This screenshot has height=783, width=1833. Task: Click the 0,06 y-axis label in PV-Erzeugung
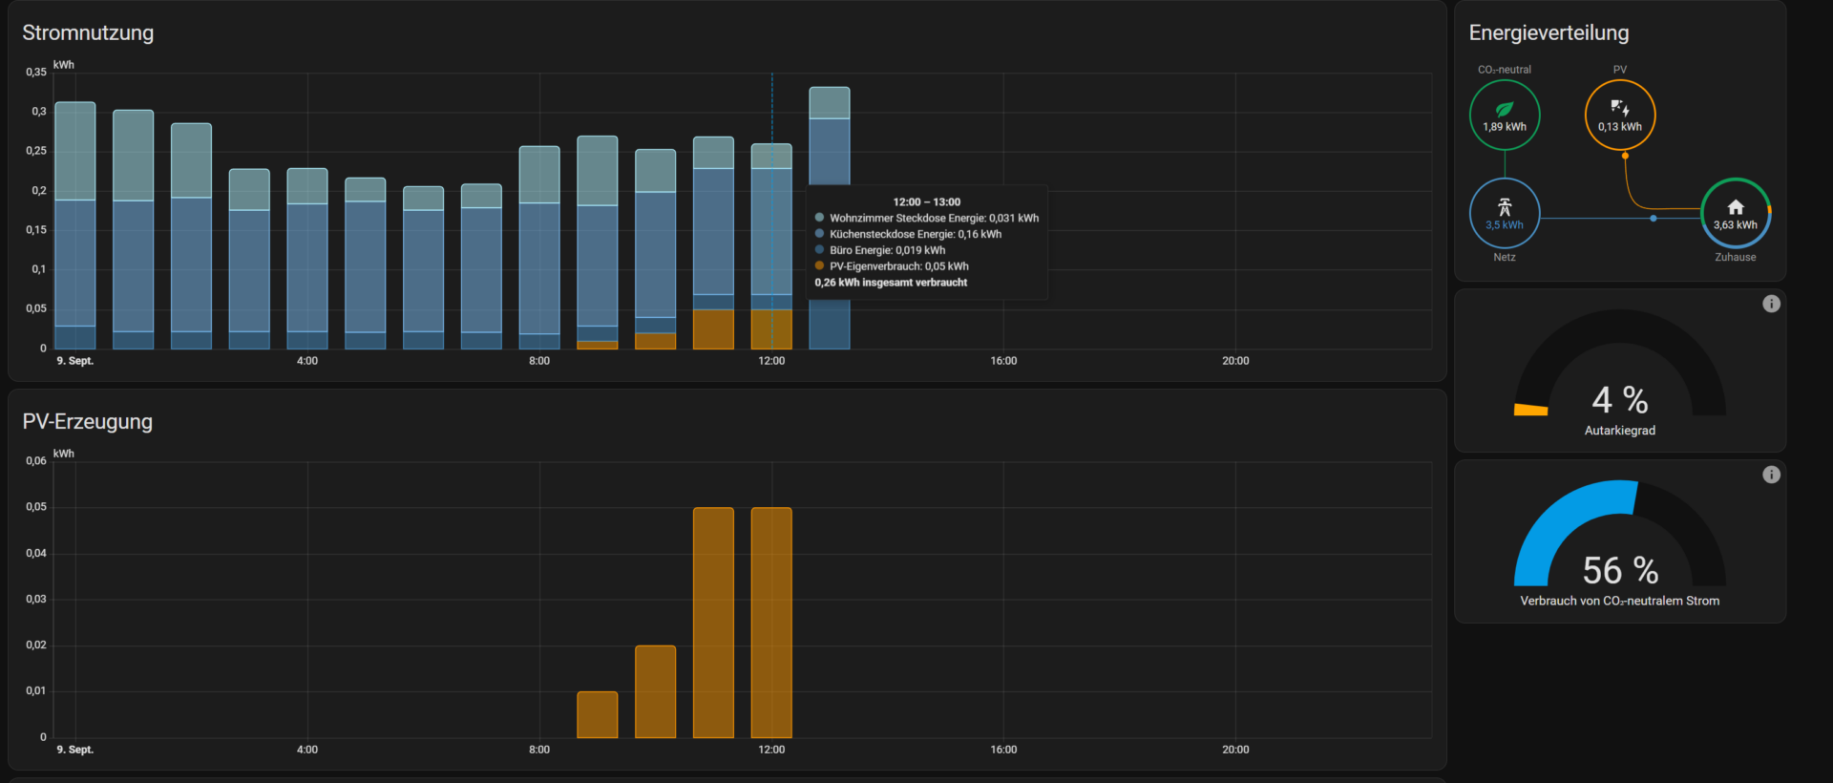click(36, 461)
